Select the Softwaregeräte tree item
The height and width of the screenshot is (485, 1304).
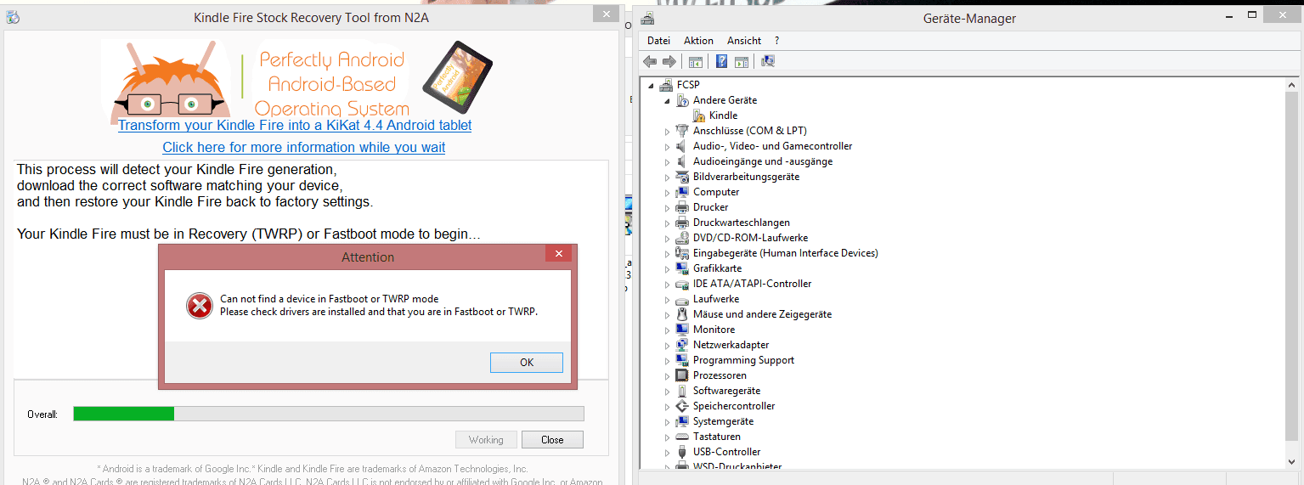pyautogui.click(x=726, y=391)
